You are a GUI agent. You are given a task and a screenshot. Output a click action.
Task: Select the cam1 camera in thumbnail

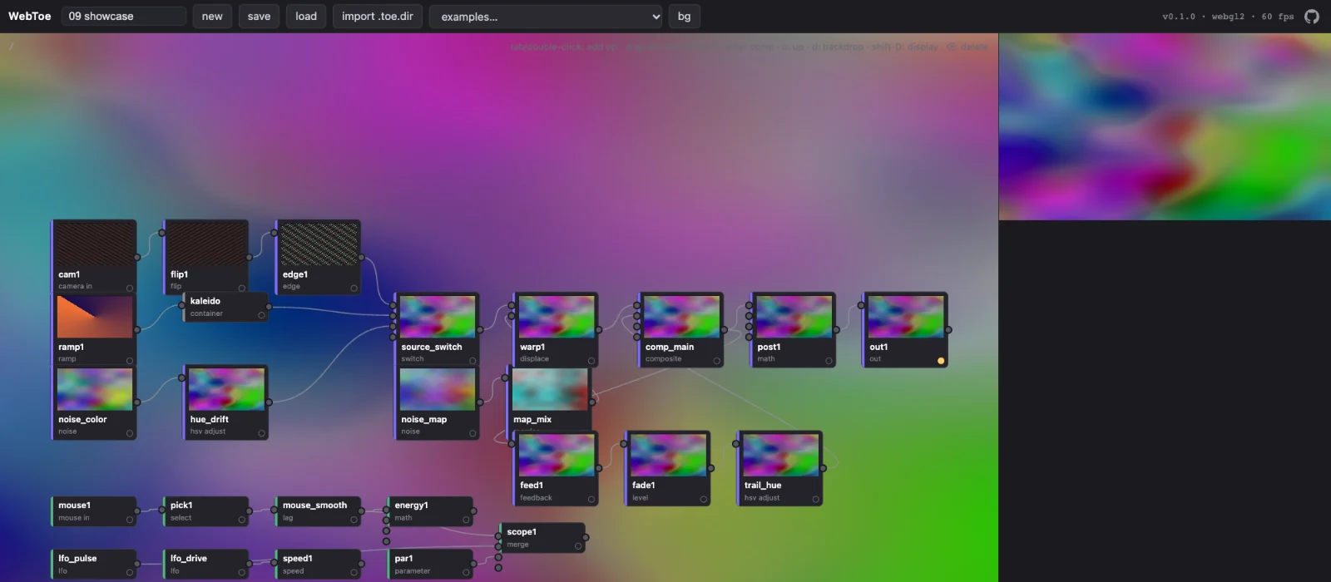(x=95, y=244)
